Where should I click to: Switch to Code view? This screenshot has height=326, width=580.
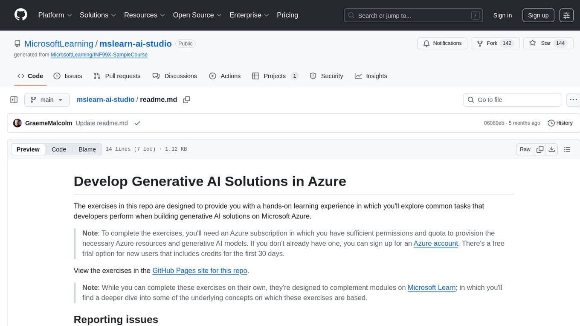click(x=59, y=149)
